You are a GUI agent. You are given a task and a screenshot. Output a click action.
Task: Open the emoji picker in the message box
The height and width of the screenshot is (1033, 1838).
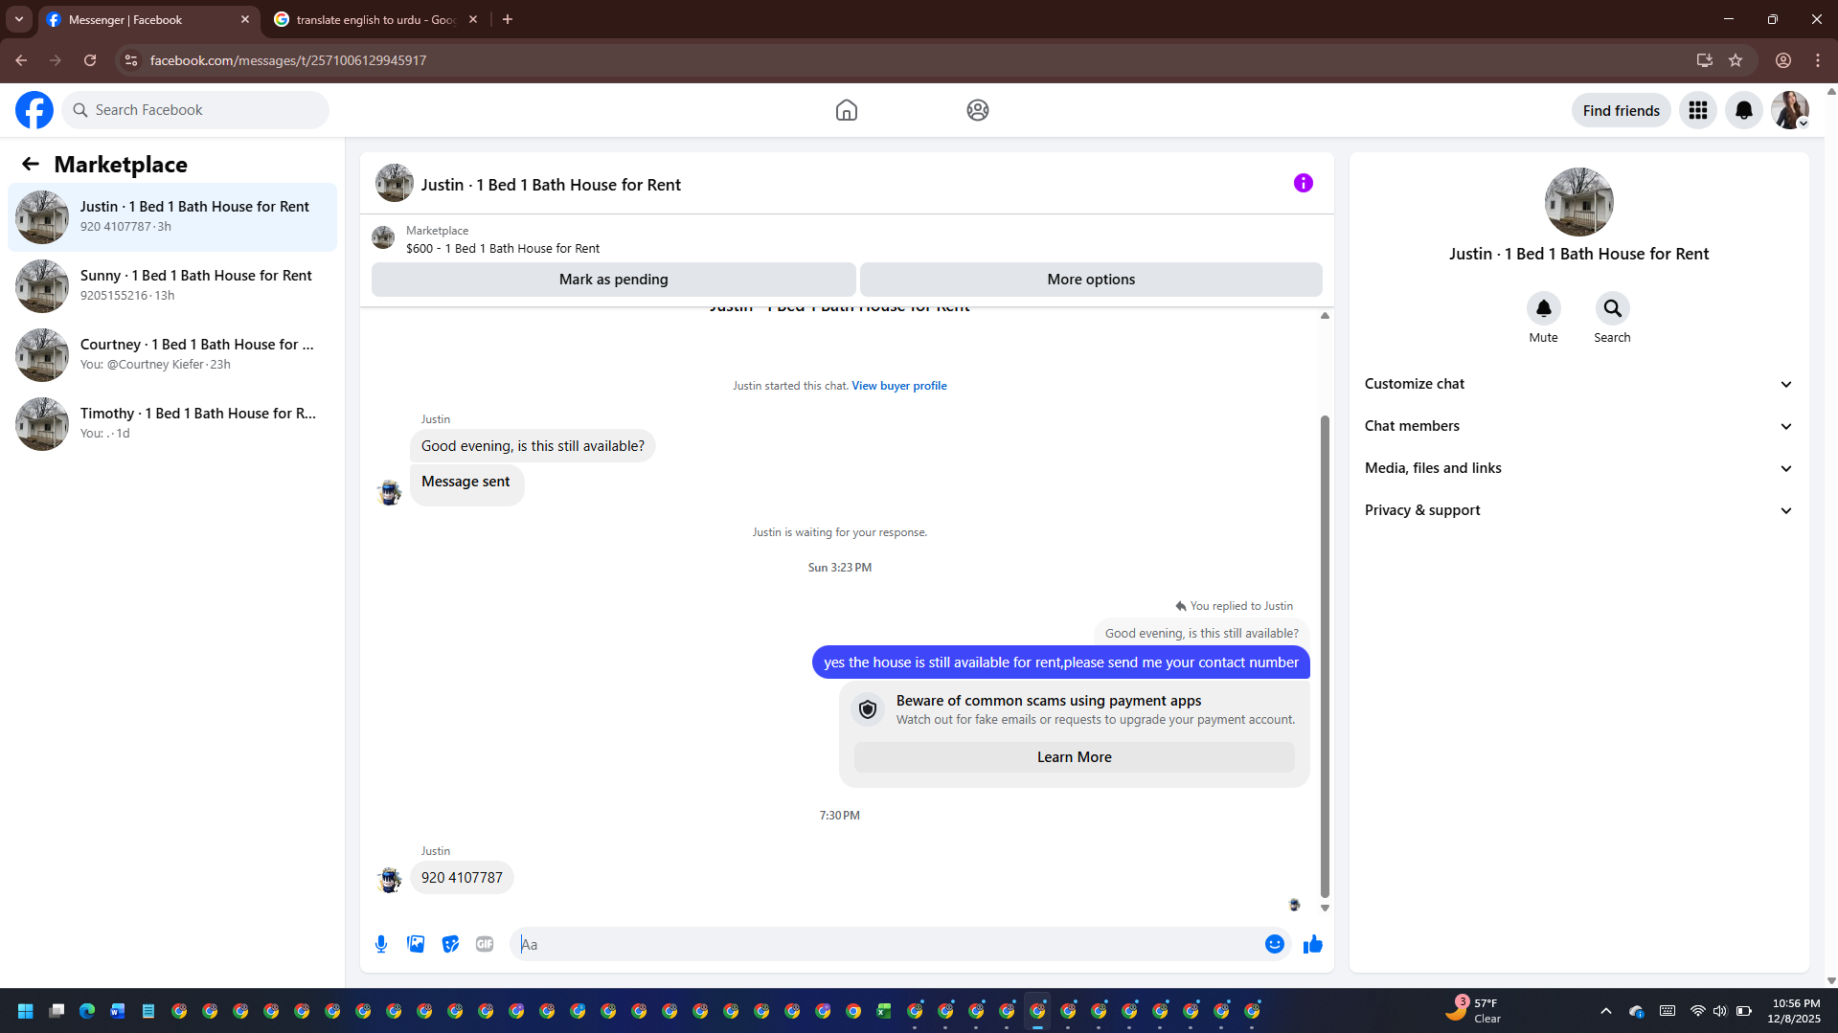(1274, 944)
